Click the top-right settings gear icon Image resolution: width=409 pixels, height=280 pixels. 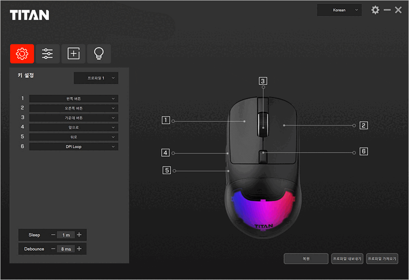[x=376, y=10]
